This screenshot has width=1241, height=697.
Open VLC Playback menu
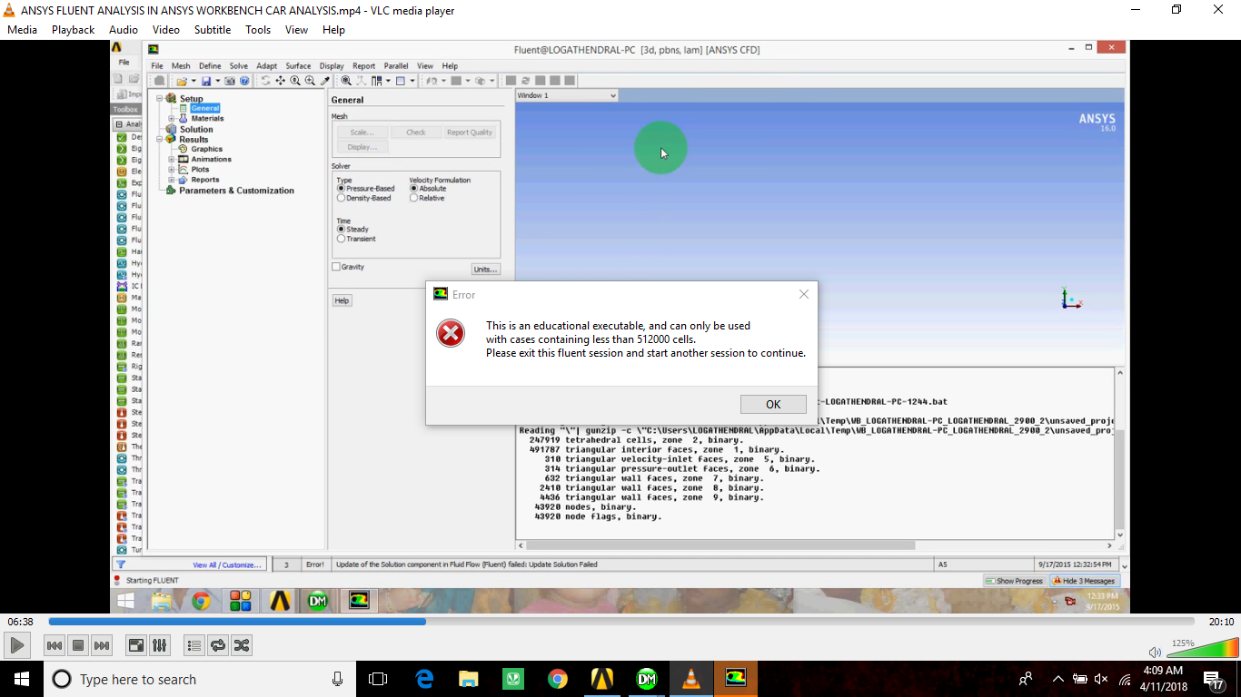click(73, 30)
